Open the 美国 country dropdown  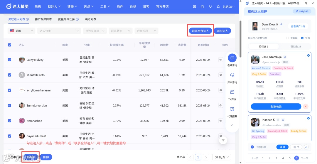pyautogui.click(x=21, y=31)
